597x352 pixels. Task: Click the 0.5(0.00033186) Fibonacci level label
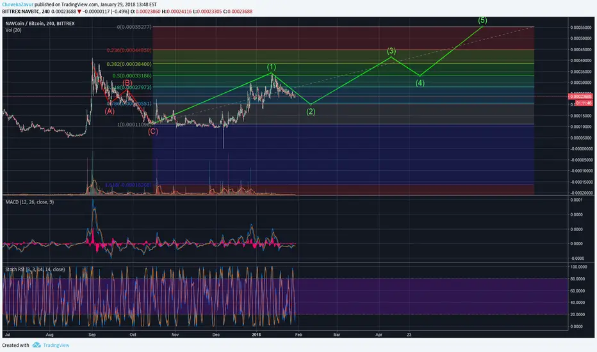[x=132, y=76]
